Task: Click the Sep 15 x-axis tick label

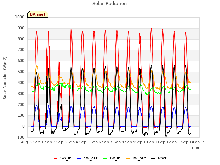Action: (x=199, y=142)
